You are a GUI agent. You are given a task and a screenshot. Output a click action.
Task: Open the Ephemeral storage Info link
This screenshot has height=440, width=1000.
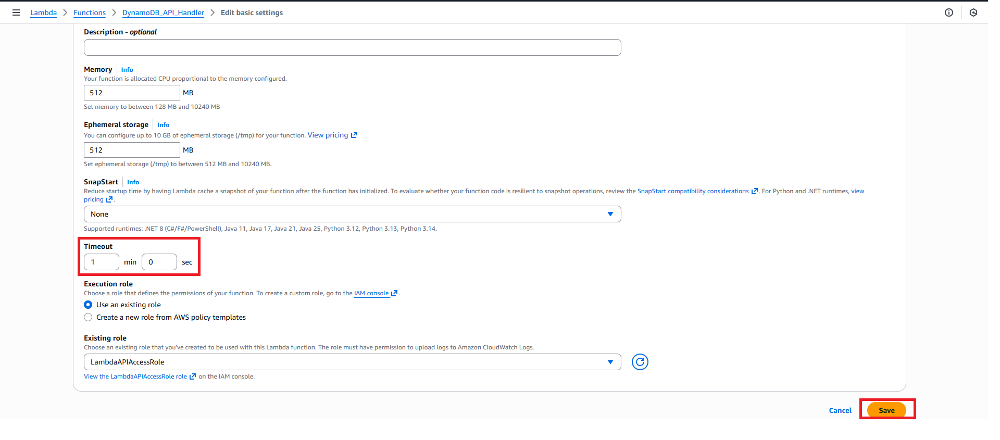[163, 125]
